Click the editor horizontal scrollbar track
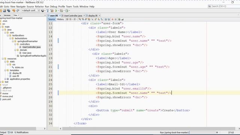The width and height of the screenshot is (240, 135). tap(148, 129)
